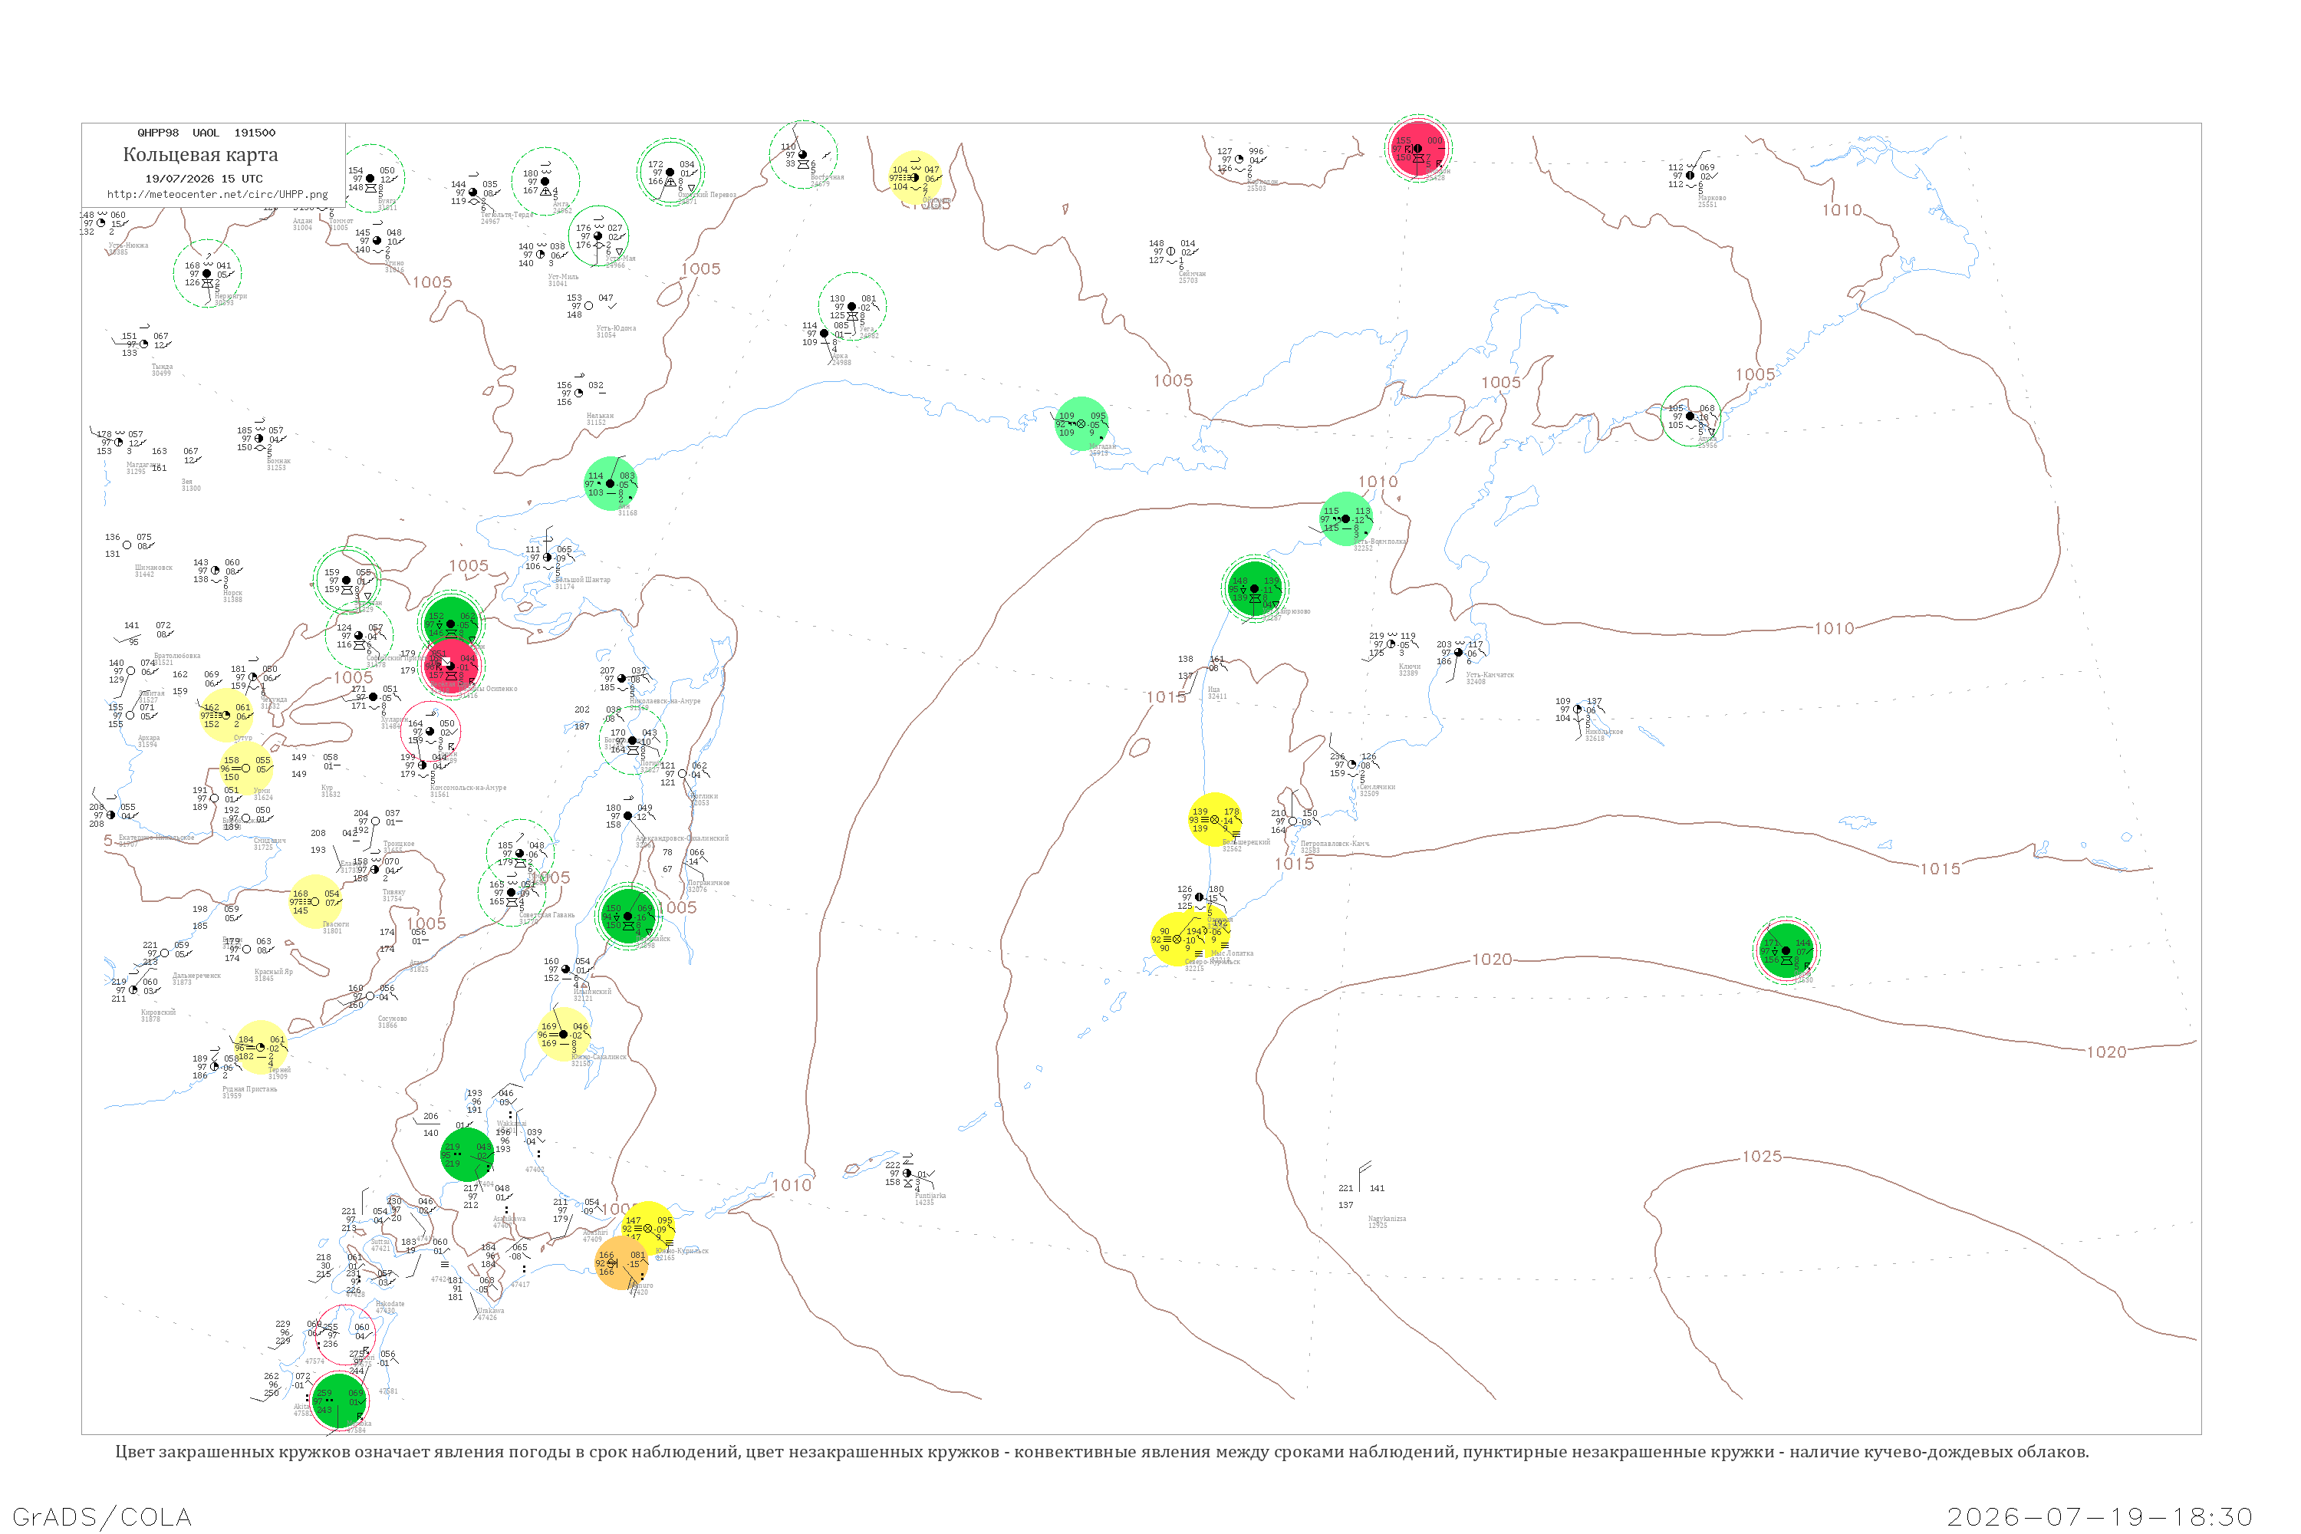Select the green station circle at Morioka
Viewport: 2301px width, 1534px height.
pyautogui.click(x=338, y=1401)
